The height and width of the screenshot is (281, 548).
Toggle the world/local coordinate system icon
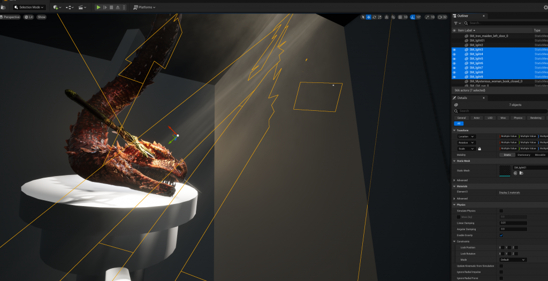386,17
